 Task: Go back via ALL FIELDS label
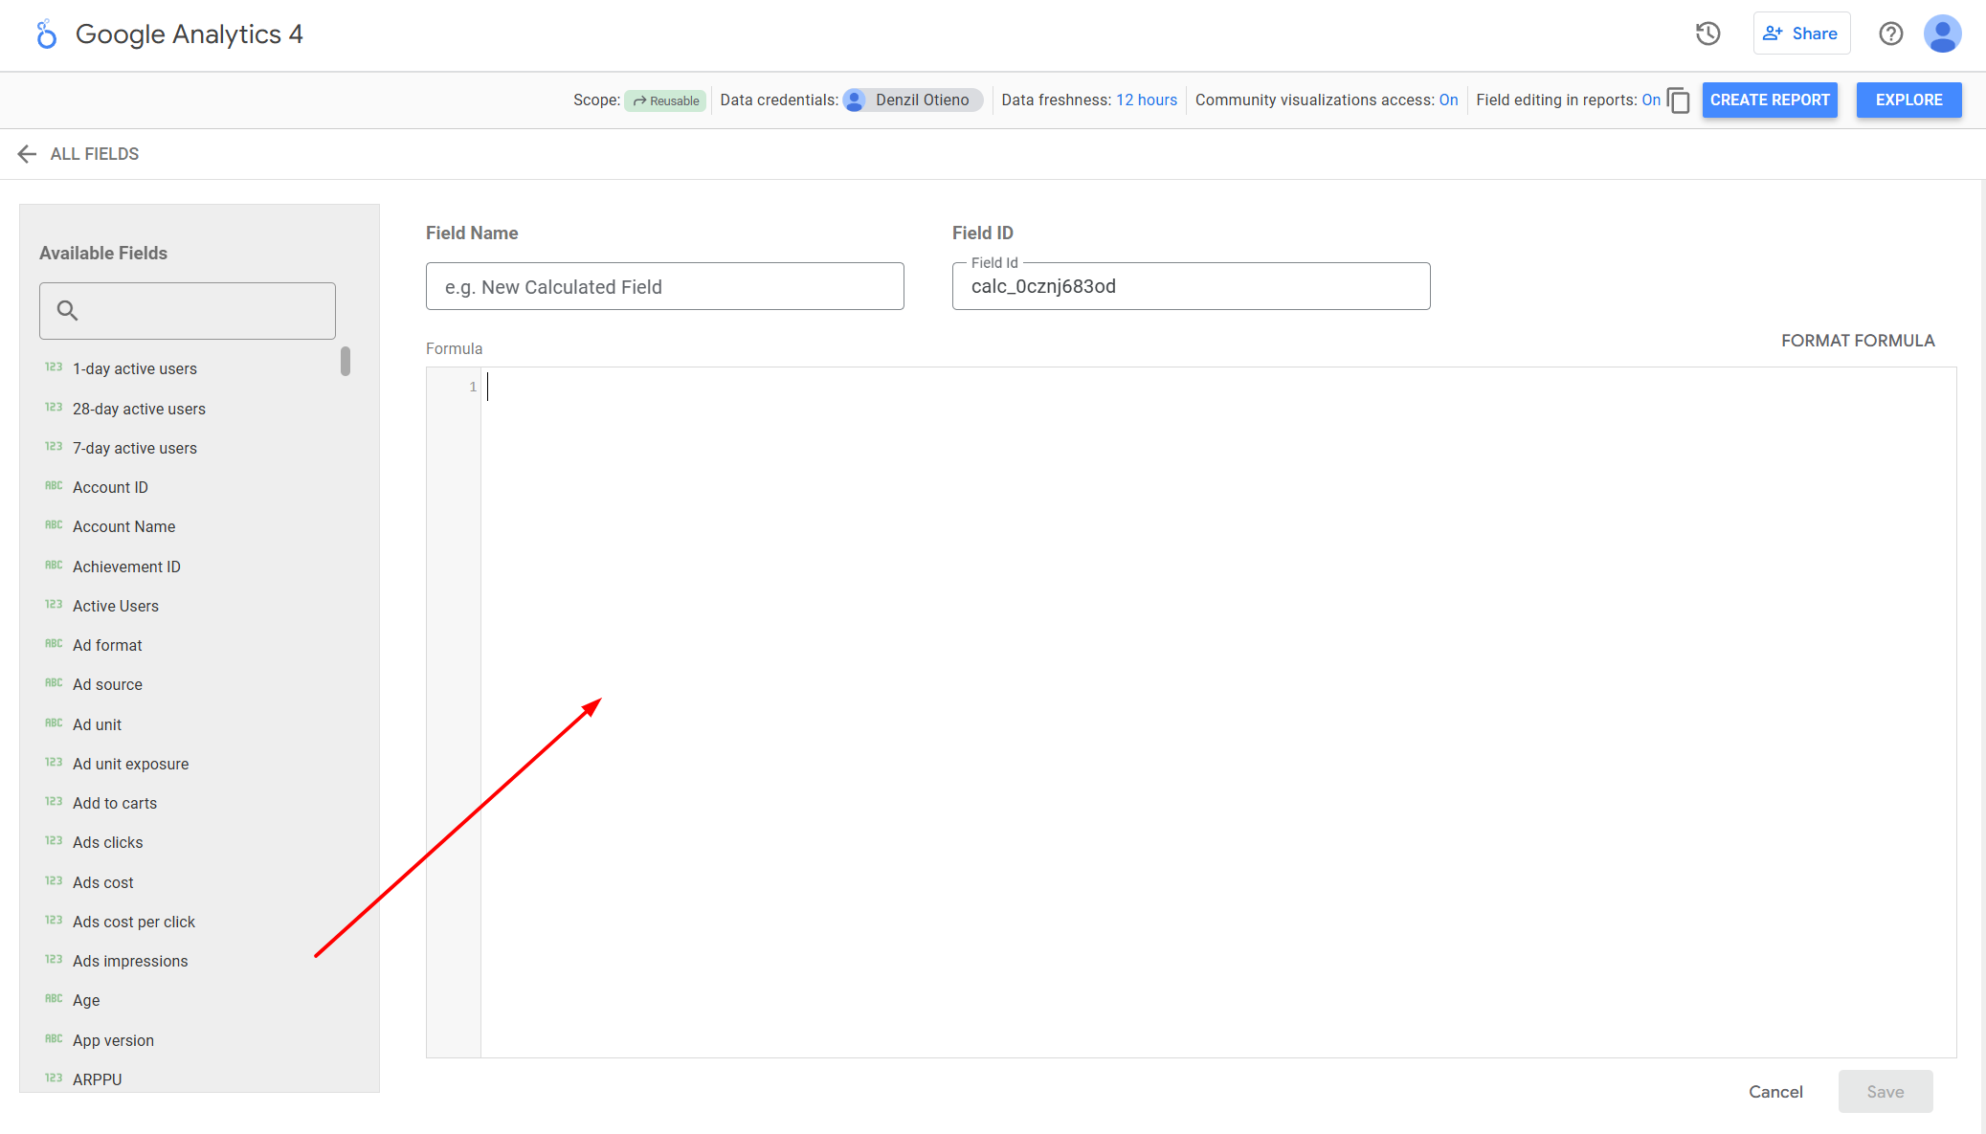tap(95, 154)
